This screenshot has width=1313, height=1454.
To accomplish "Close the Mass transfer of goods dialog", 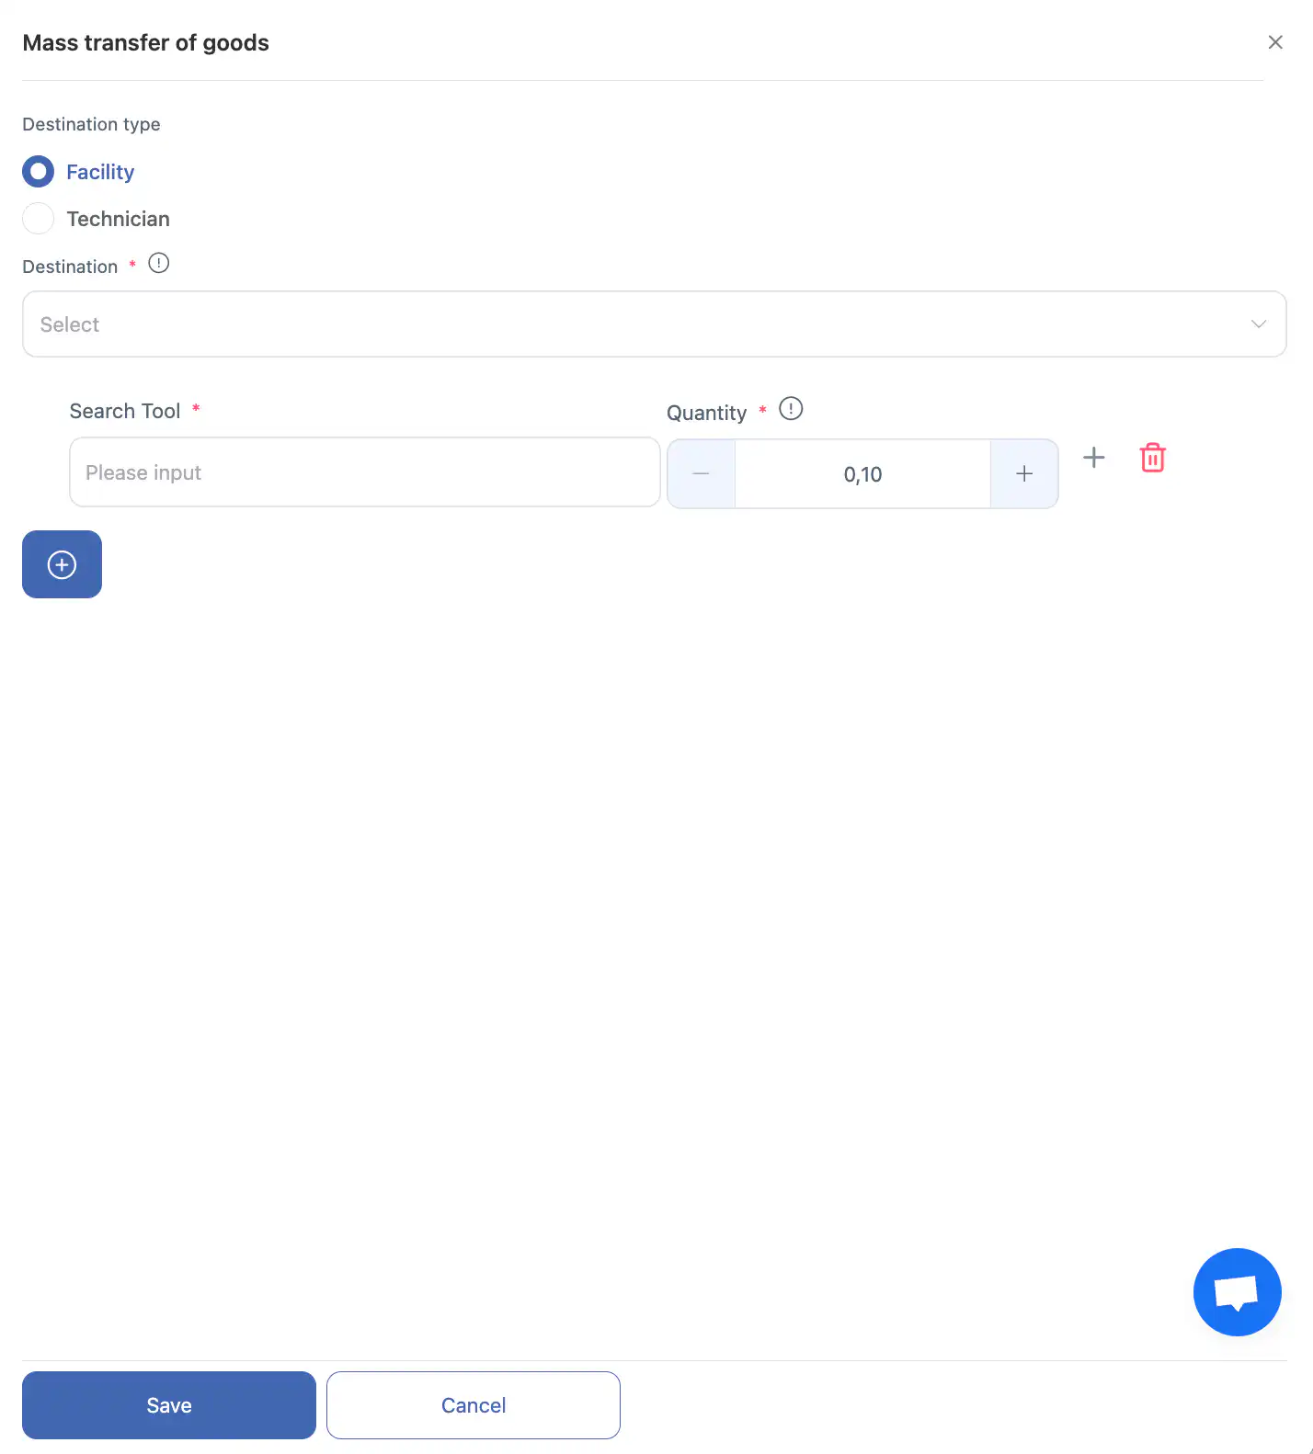I will tap(1275, 42).
